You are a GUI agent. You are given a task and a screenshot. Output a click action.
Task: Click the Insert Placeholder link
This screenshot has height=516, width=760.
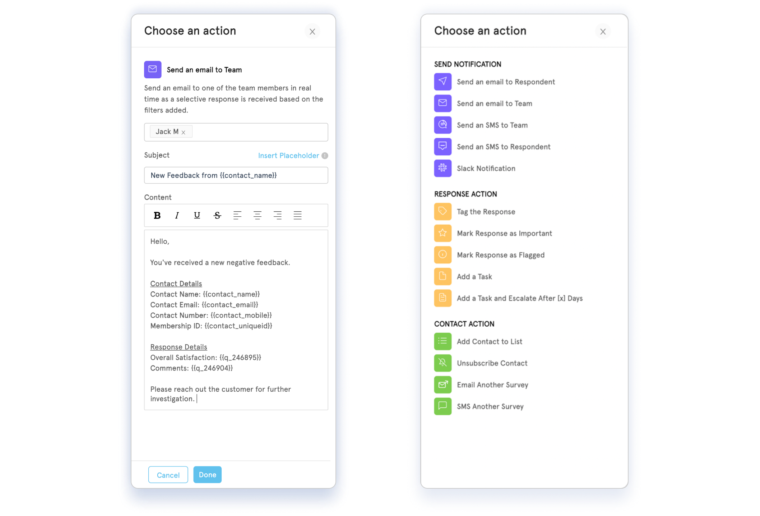pyautogui.click(x=288, y=156)
